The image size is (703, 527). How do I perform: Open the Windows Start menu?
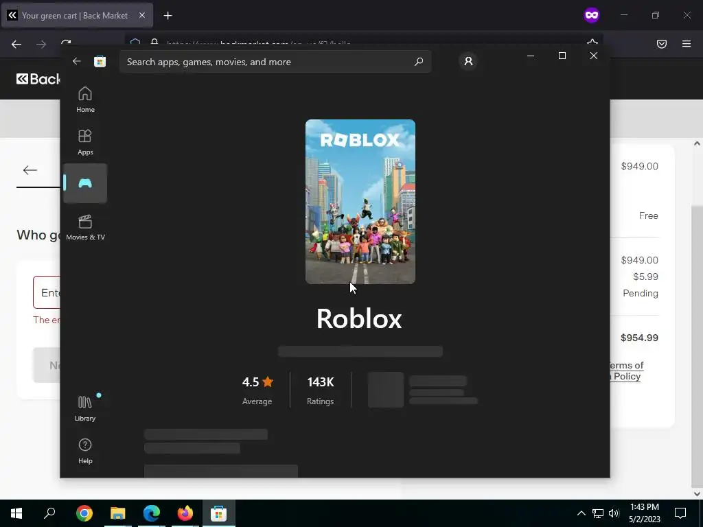click(16, 513)
